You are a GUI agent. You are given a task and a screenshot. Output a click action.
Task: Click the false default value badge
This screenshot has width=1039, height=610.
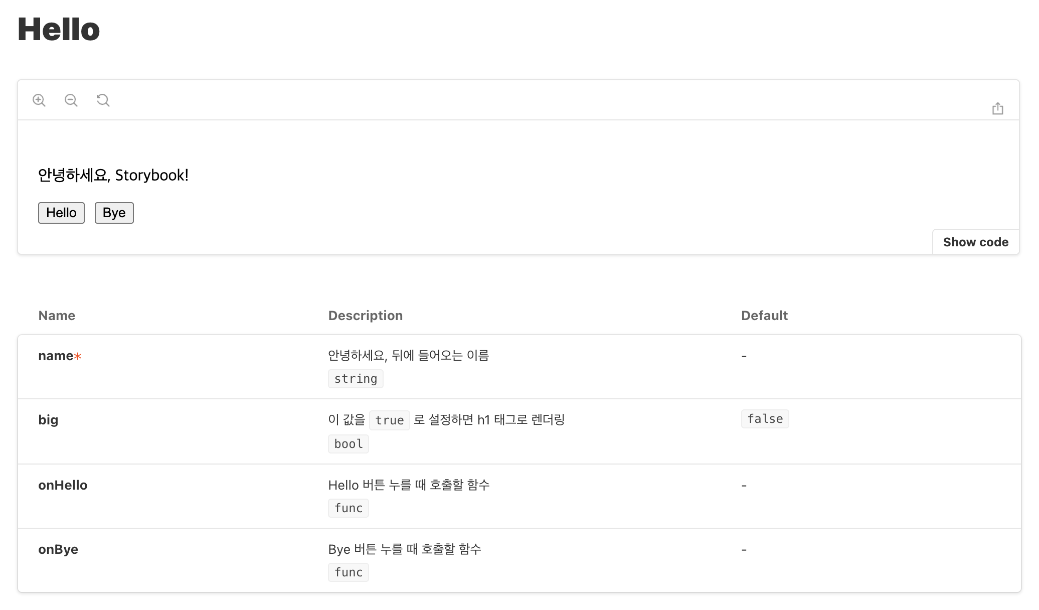pos(765,419)
